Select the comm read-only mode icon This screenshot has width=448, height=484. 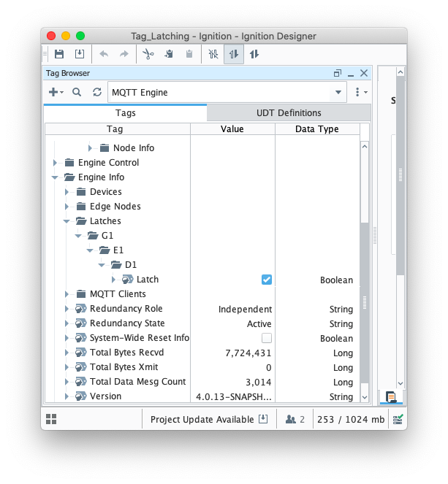coord(234,54)
